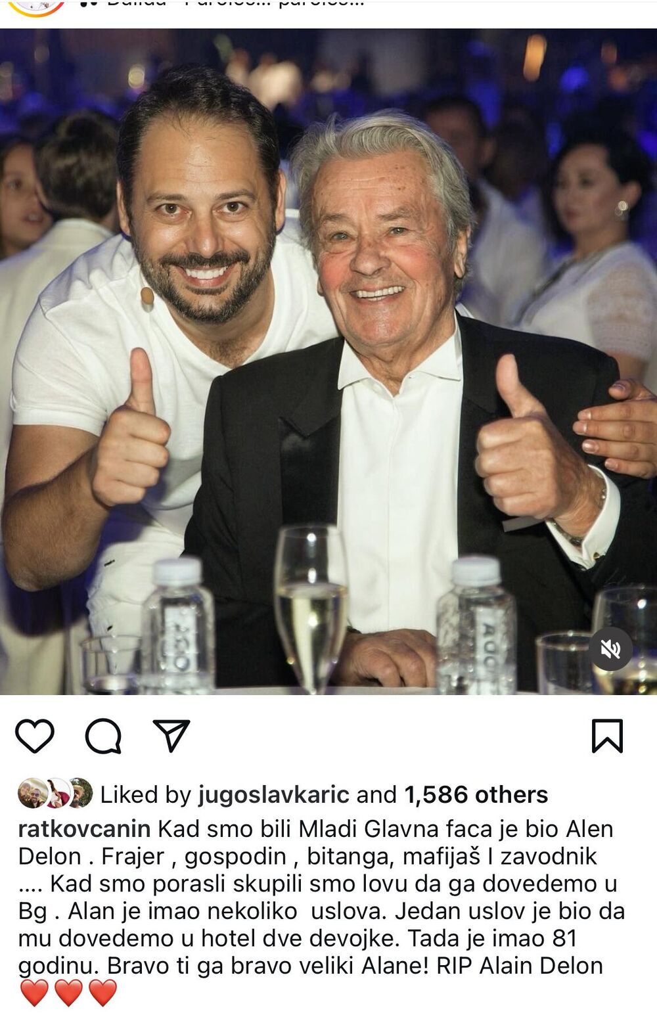Unmute audio with the speaker icon on the photo
This screenshot has width=657, height=1017.
[x=610, y=649]
